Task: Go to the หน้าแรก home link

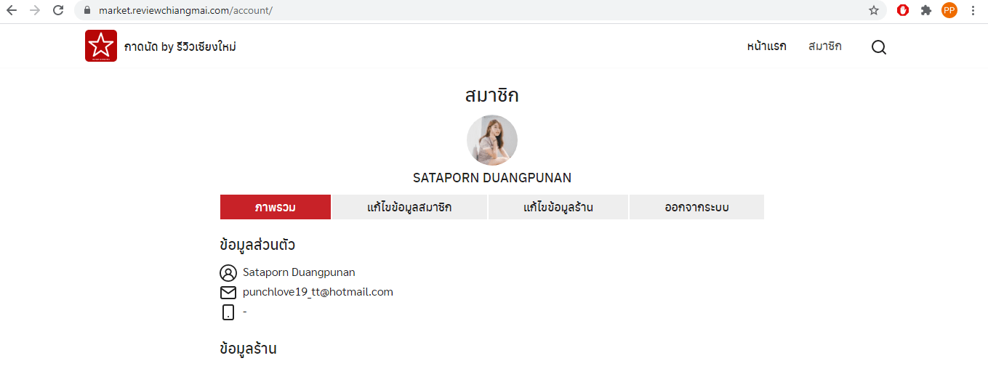Action: click(x=766, y=46)
